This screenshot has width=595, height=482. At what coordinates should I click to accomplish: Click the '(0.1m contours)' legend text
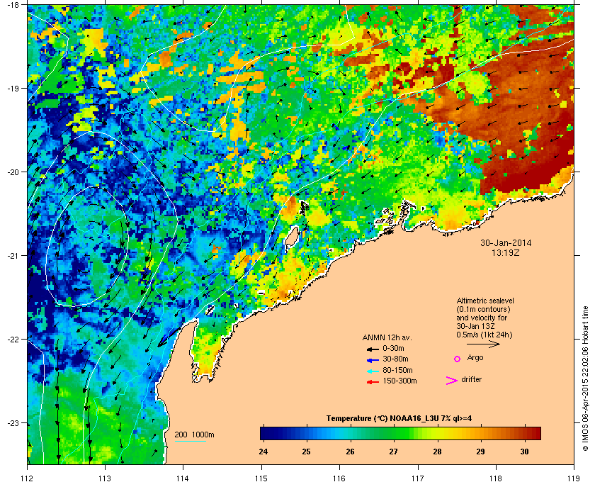pos(483,309)
